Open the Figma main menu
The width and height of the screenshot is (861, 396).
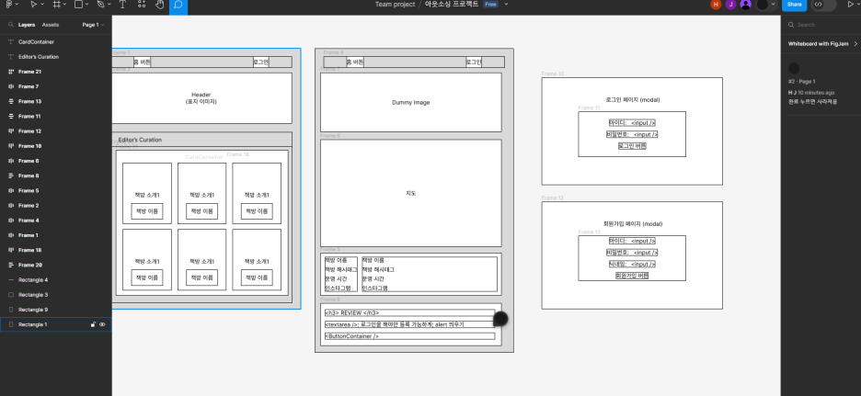pos(10,5)
